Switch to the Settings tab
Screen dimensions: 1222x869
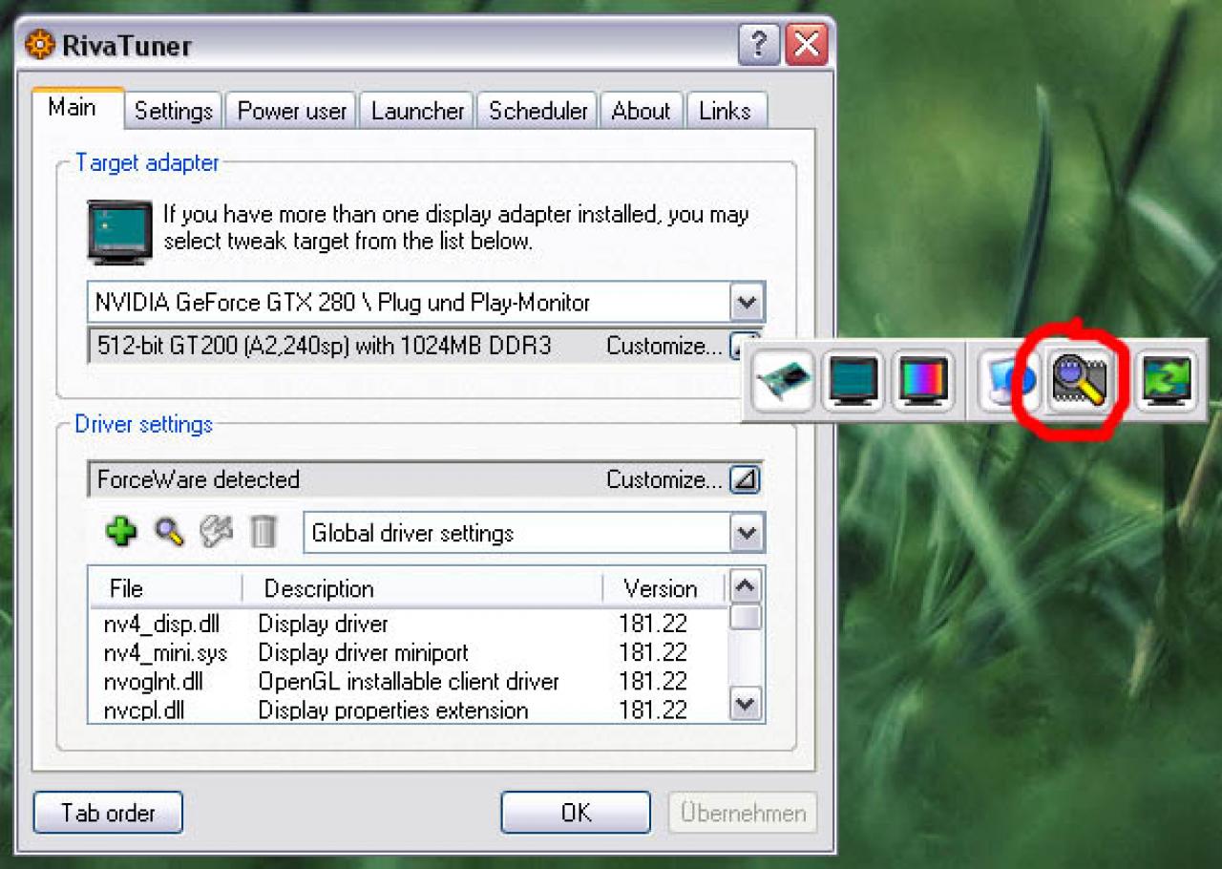click(x=173, y=111)
